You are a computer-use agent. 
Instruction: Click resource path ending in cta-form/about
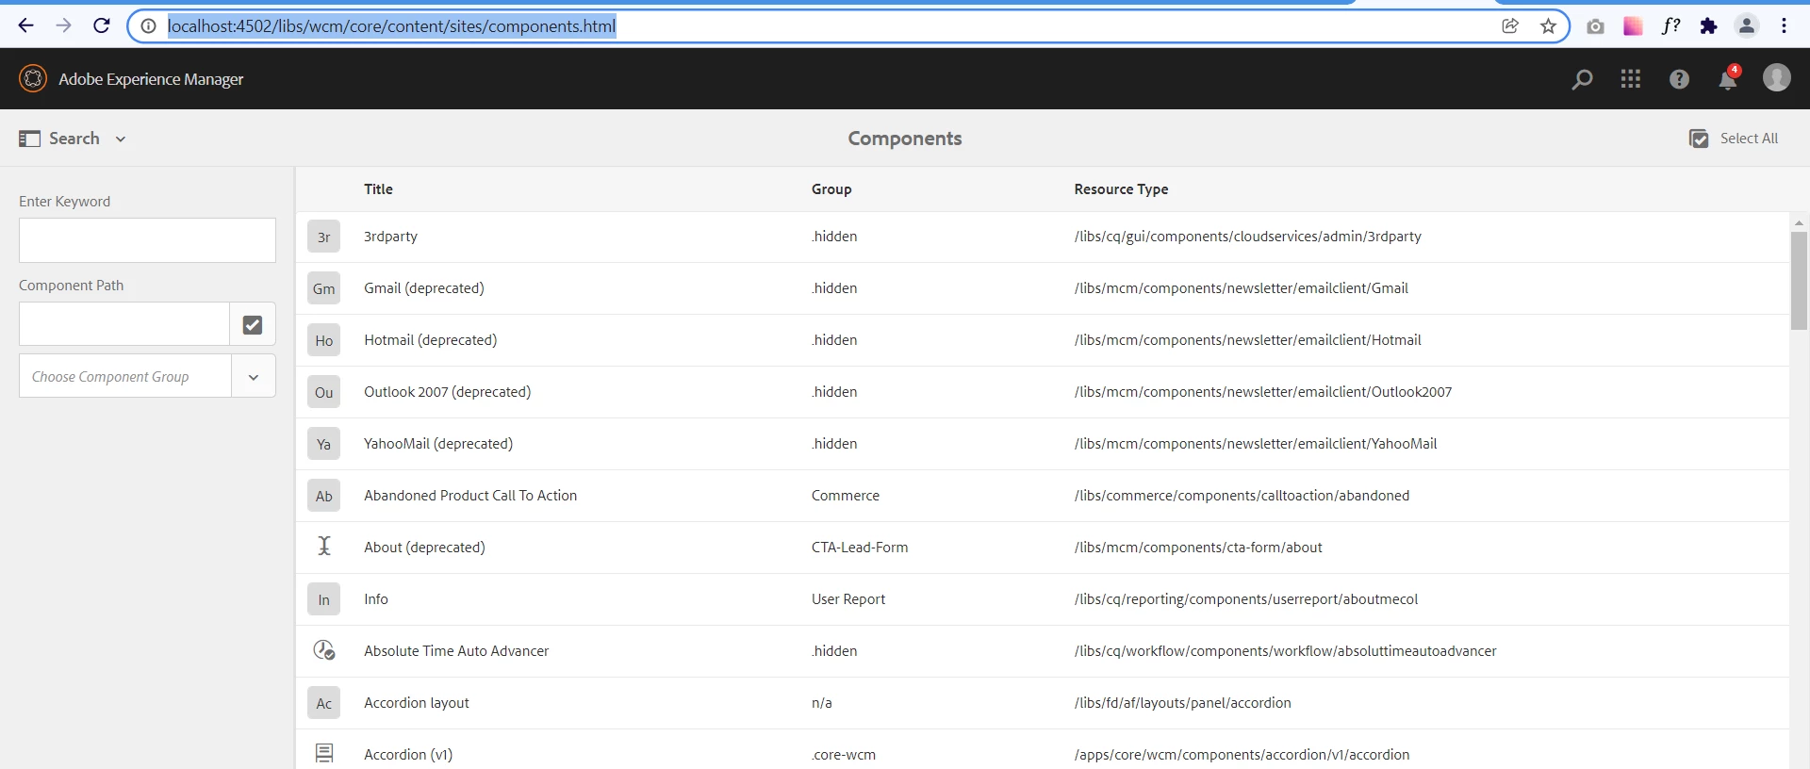(x=1198, y=548)
